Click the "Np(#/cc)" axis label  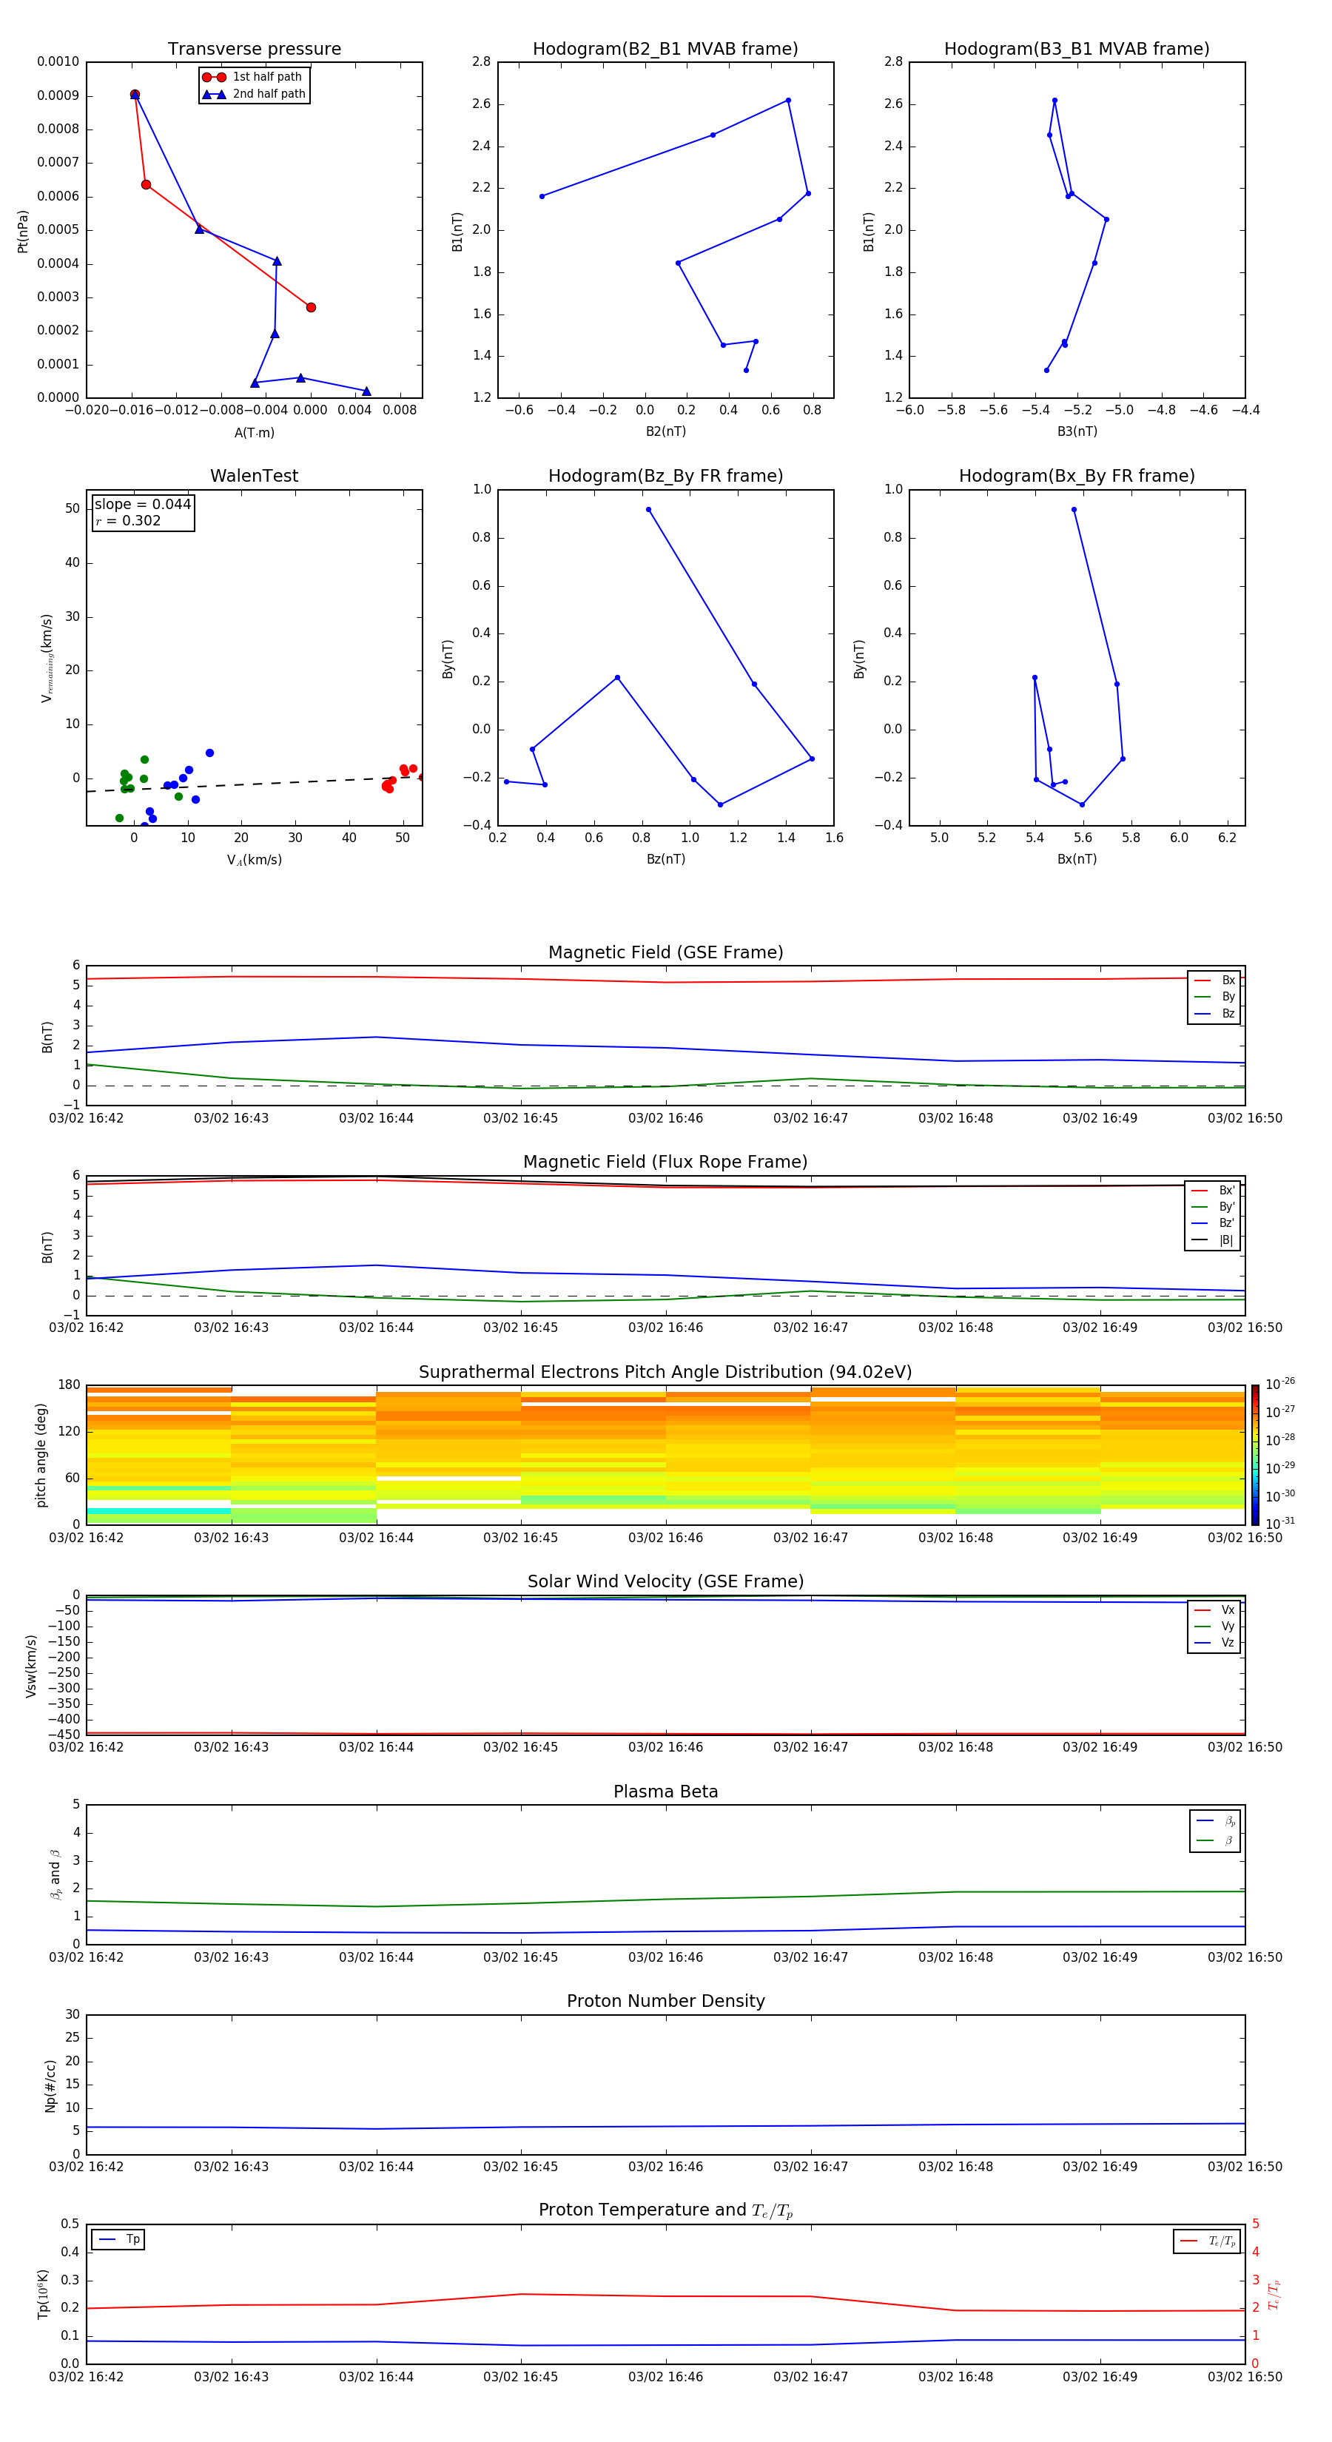coord(50,2085)
